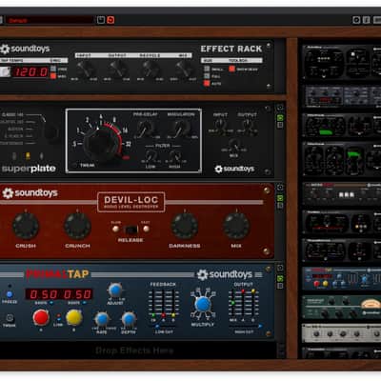Toggle SuperPlate green bypass button at rack edge

click(280, 118)
